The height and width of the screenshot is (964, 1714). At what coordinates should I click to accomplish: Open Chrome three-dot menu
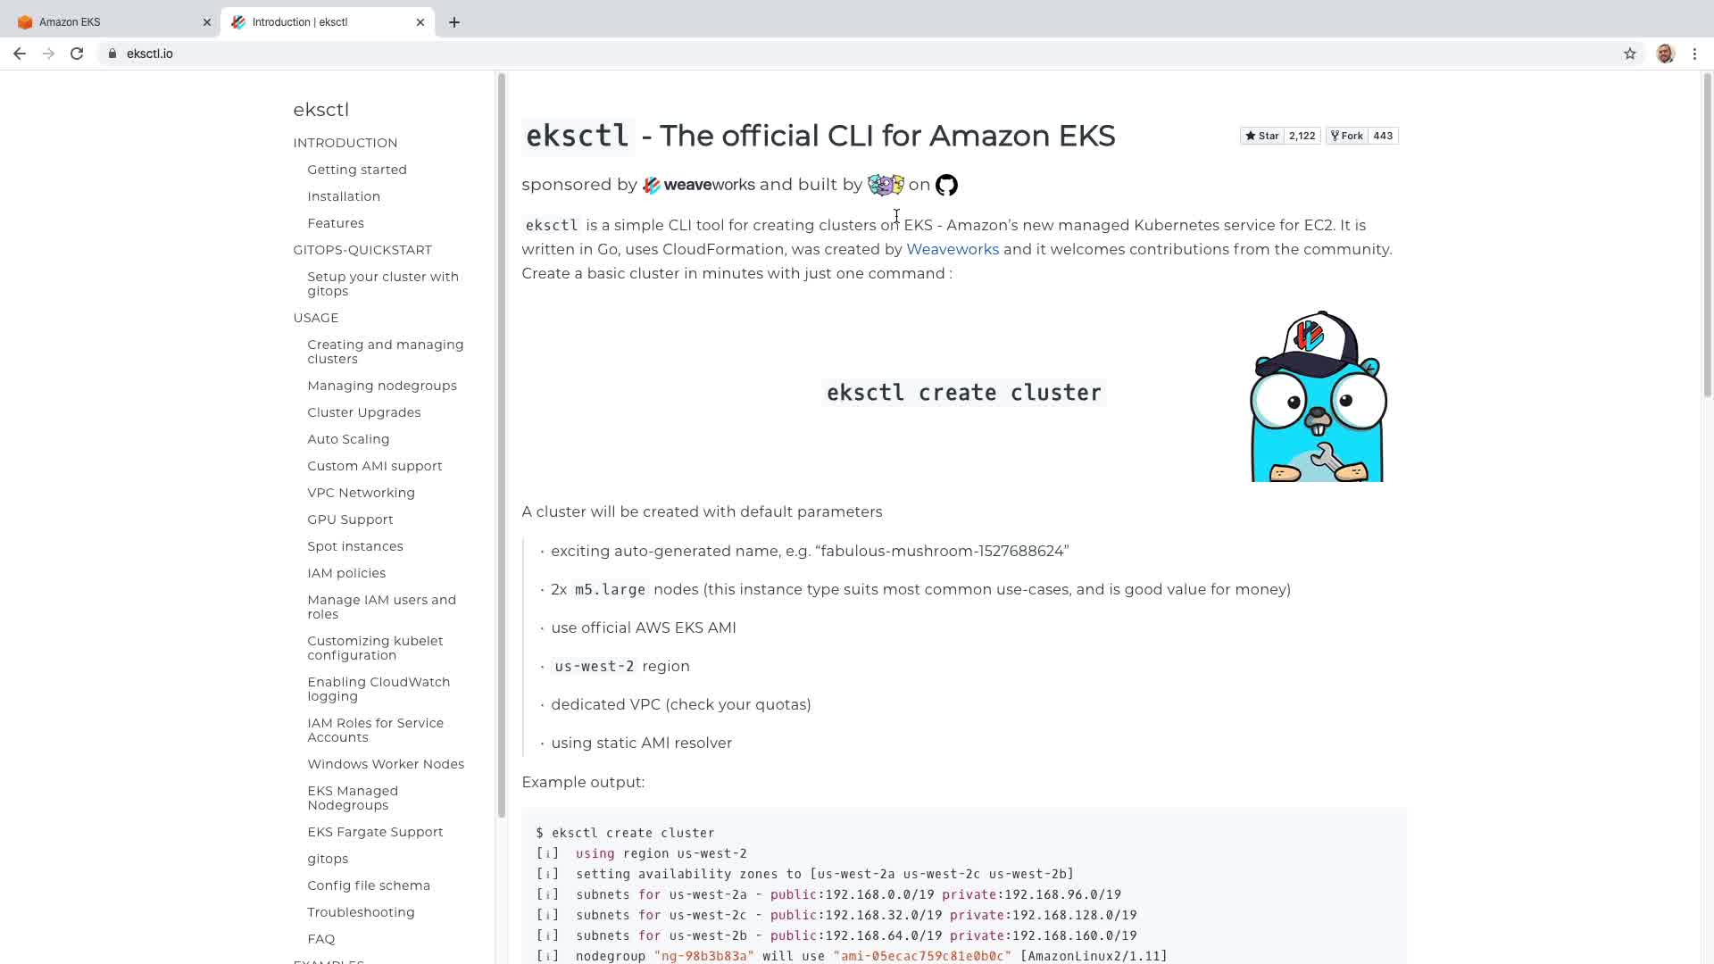pos(1694,54)
